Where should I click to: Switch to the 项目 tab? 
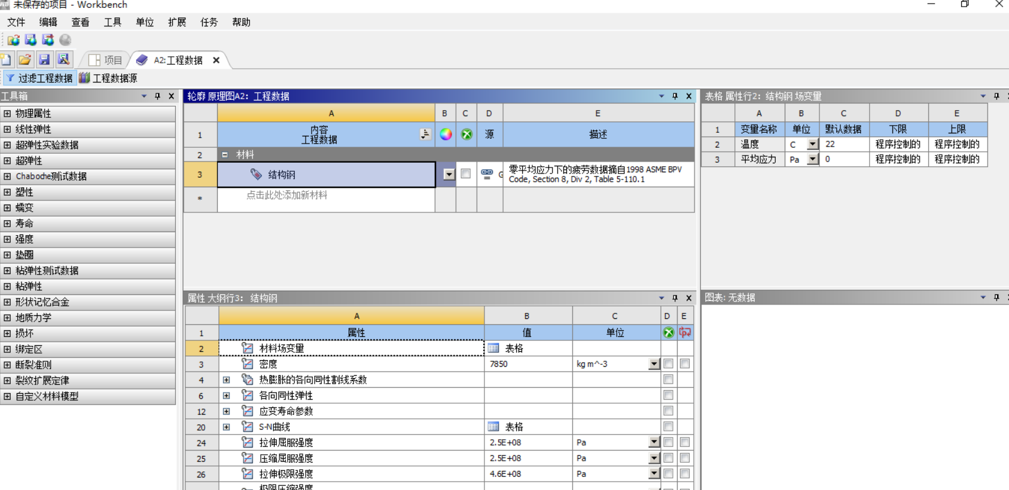point(106,60)
